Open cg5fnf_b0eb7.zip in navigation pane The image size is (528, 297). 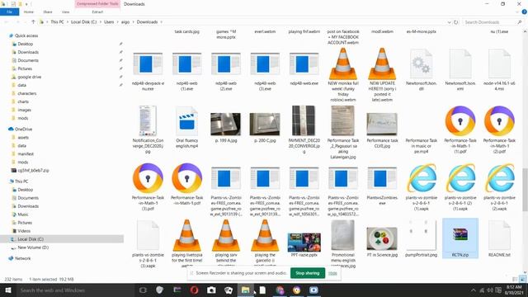pos(33,171)
